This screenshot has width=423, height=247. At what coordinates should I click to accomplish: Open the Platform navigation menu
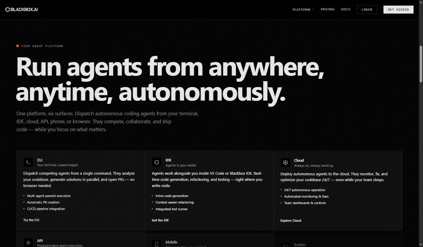303,9
